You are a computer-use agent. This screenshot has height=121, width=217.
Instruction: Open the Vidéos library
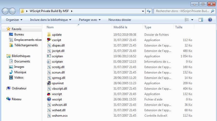[19, 78]
